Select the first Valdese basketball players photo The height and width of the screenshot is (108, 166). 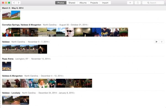(x=7, y=49)
